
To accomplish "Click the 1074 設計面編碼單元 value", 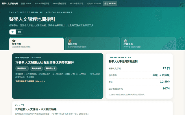I will click(x=166, y=89).
